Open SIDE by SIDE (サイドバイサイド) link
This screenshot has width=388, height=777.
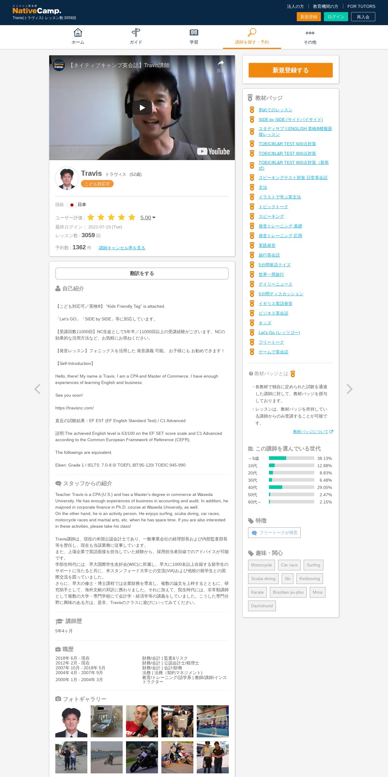point(291,120)
